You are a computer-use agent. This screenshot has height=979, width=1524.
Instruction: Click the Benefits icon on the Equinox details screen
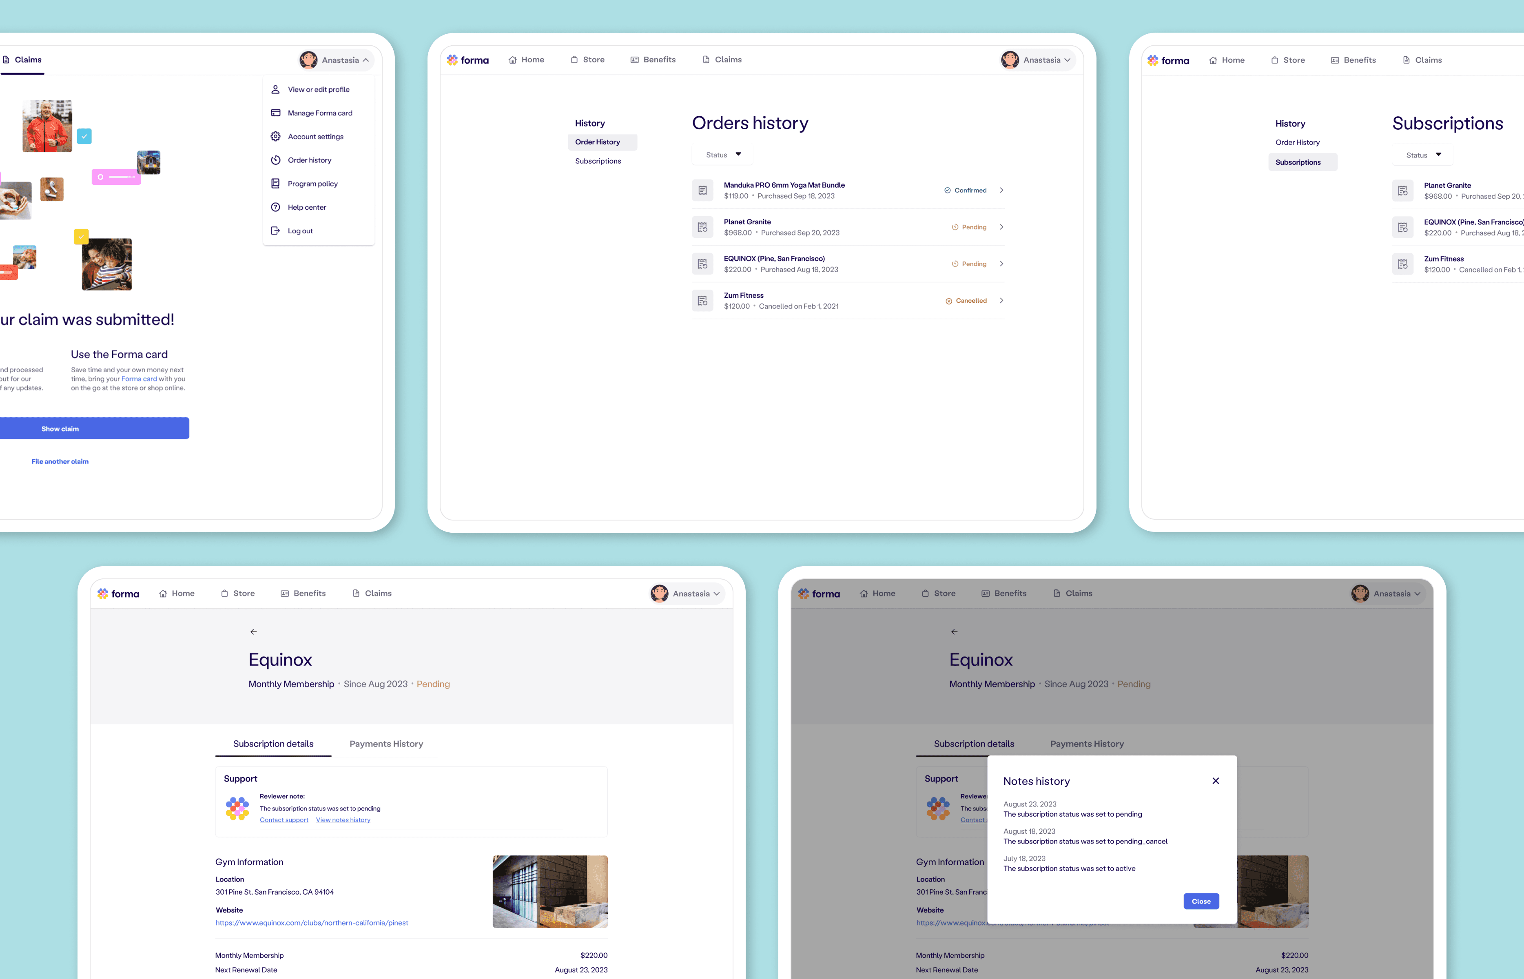pyautogui.click(x=285, y=594)
